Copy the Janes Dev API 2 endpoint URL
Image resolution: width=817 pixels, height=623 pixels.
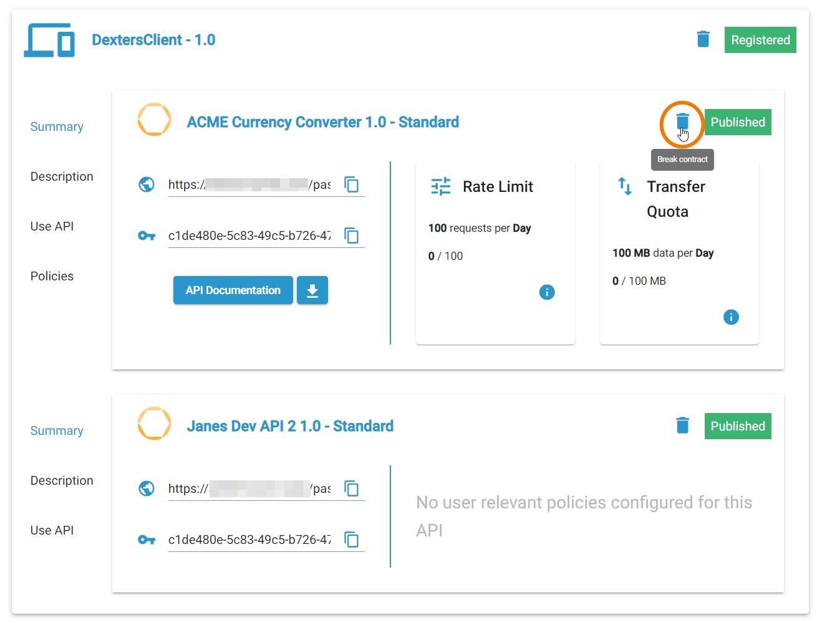[x=352, y=488]
